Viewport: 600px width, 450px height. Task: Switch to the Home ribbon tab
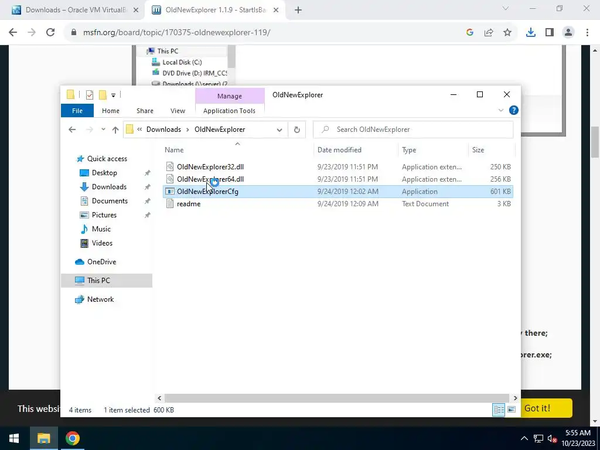(111, 111)
